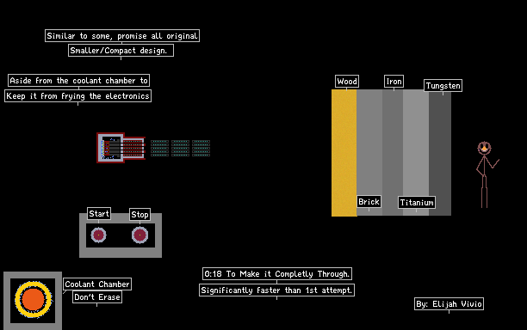Select the dark Tungsten material column
Viewport: 527px width, 330px height.
coord(440,153)
